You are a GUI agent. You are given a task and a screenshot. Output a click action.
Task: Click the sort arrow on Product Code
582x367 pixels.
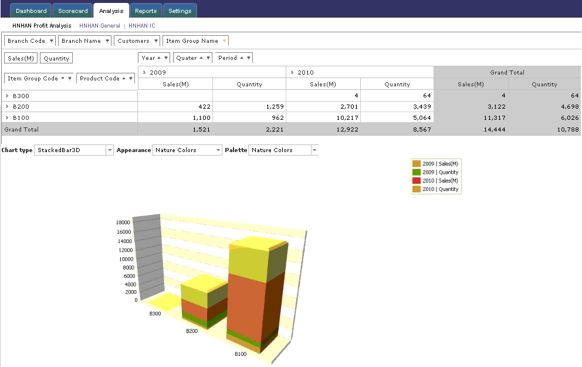tap(124, 79)
